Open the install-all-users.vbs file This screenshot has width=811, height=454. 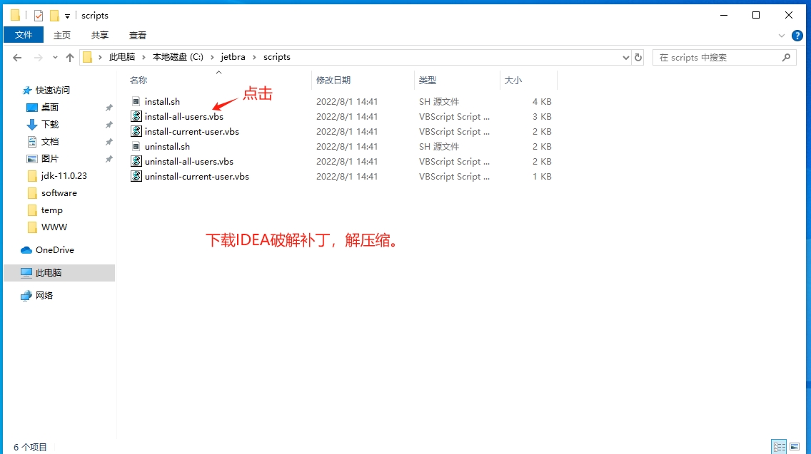[184, 117]
